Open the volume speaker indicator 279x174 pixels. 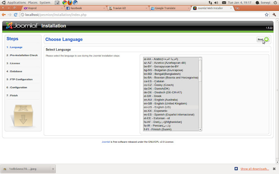(216, 2)
